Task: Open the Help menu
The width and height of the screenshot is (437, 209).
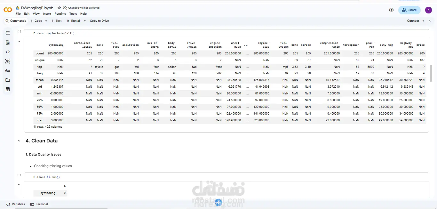Action: coord(83,14)
